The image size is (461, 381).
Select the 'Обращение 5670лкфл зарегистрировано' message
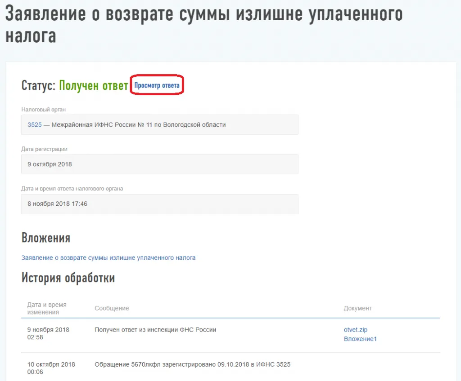[x=192, y=364]
